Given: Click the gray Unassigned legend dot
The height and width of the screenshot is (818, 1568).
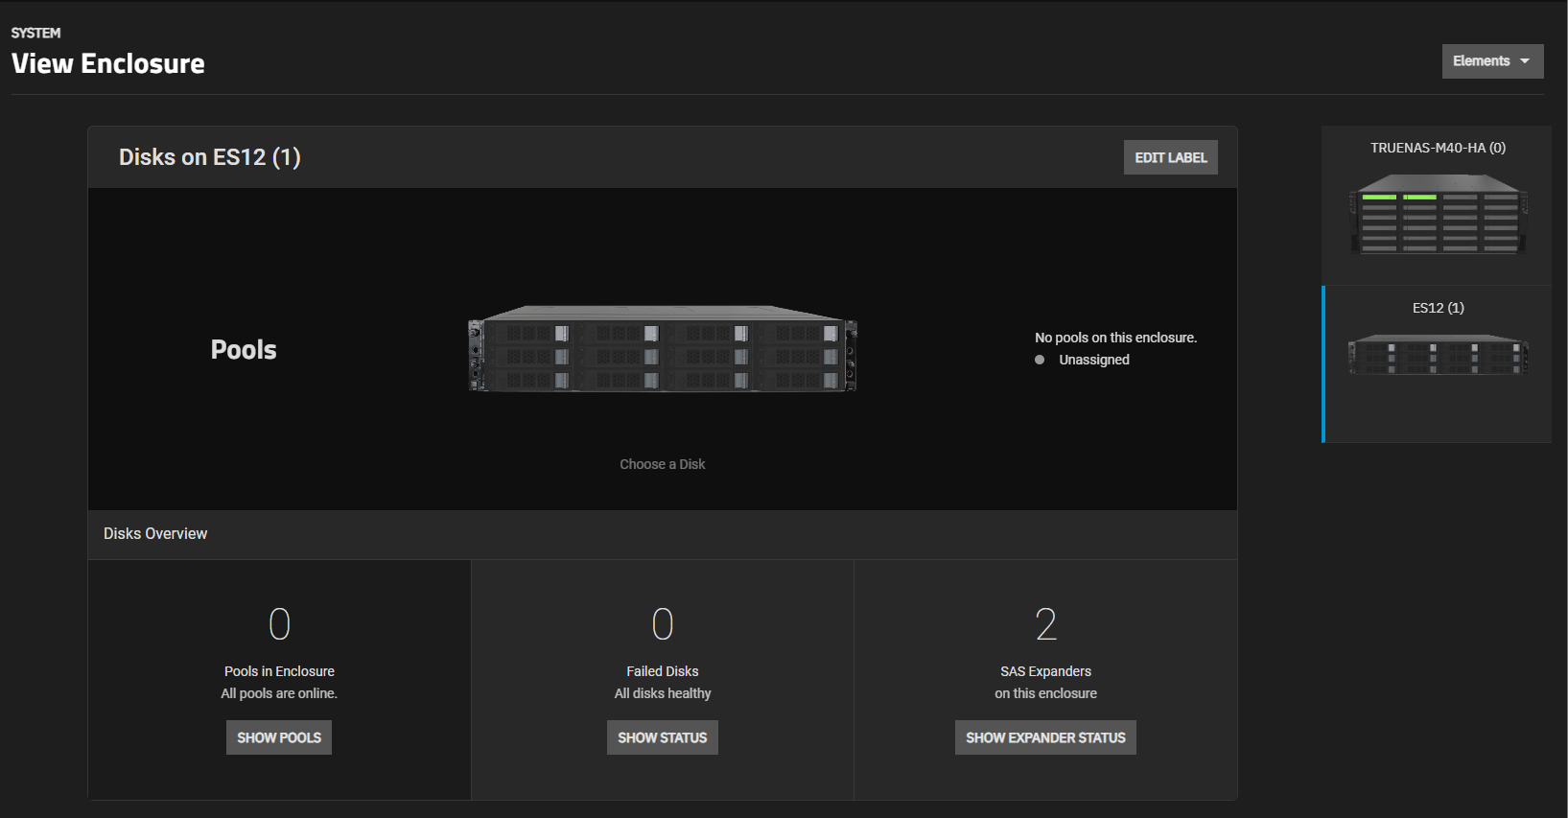Looking at the screenshot, I should click(1040, 360).
